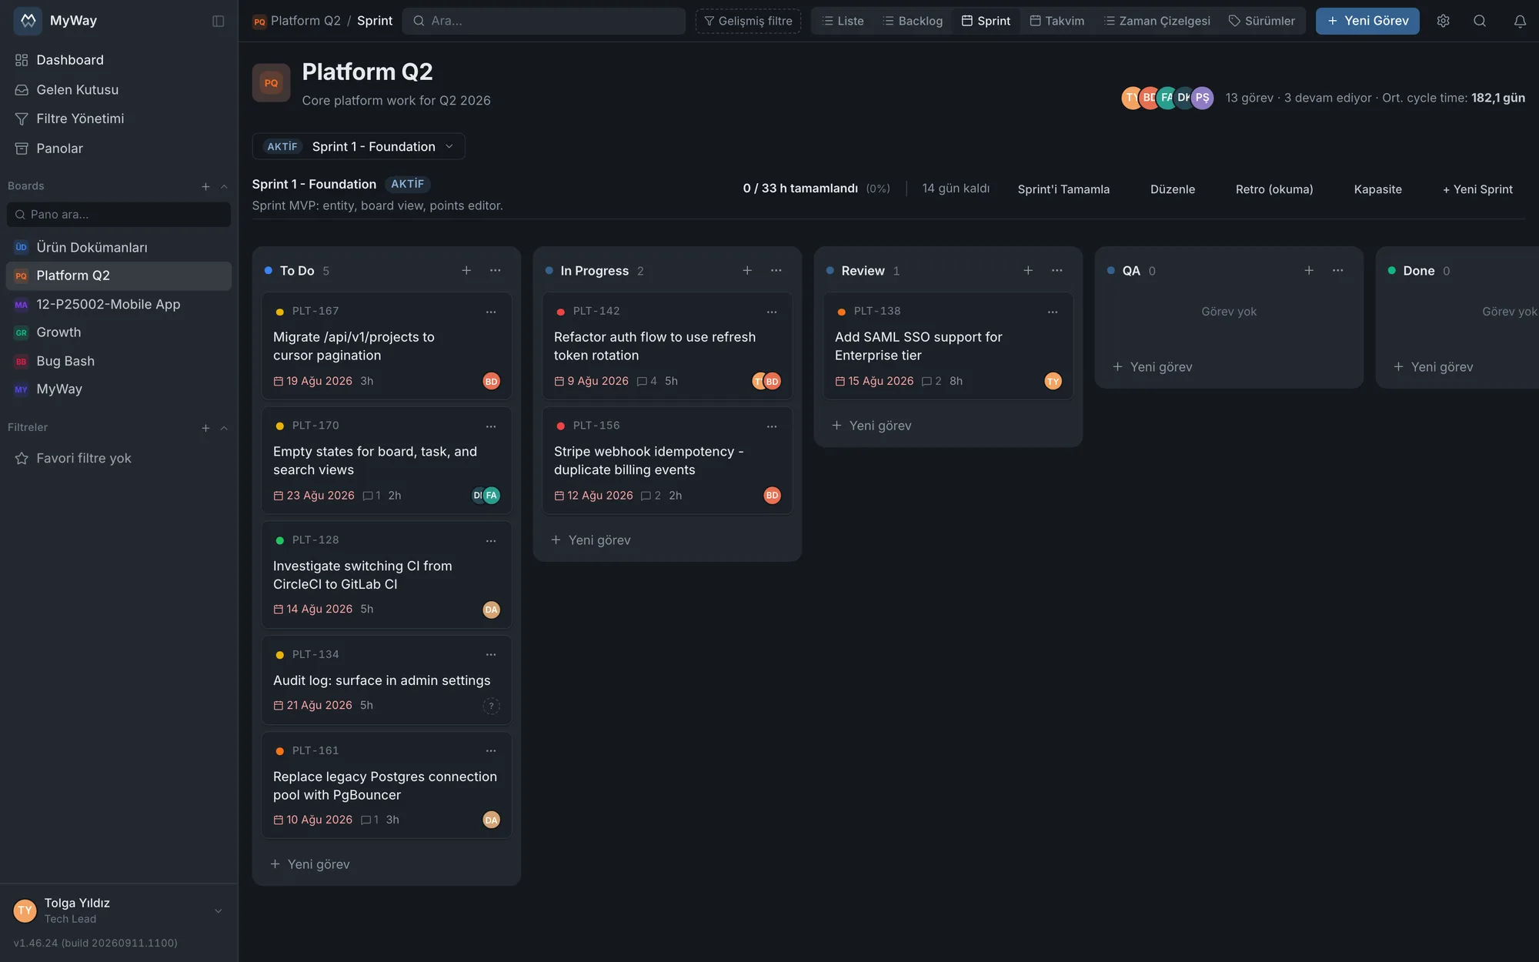Collapse the Filtreler section
Viewport: 1539px width, 962px height.
coord(224,428)
